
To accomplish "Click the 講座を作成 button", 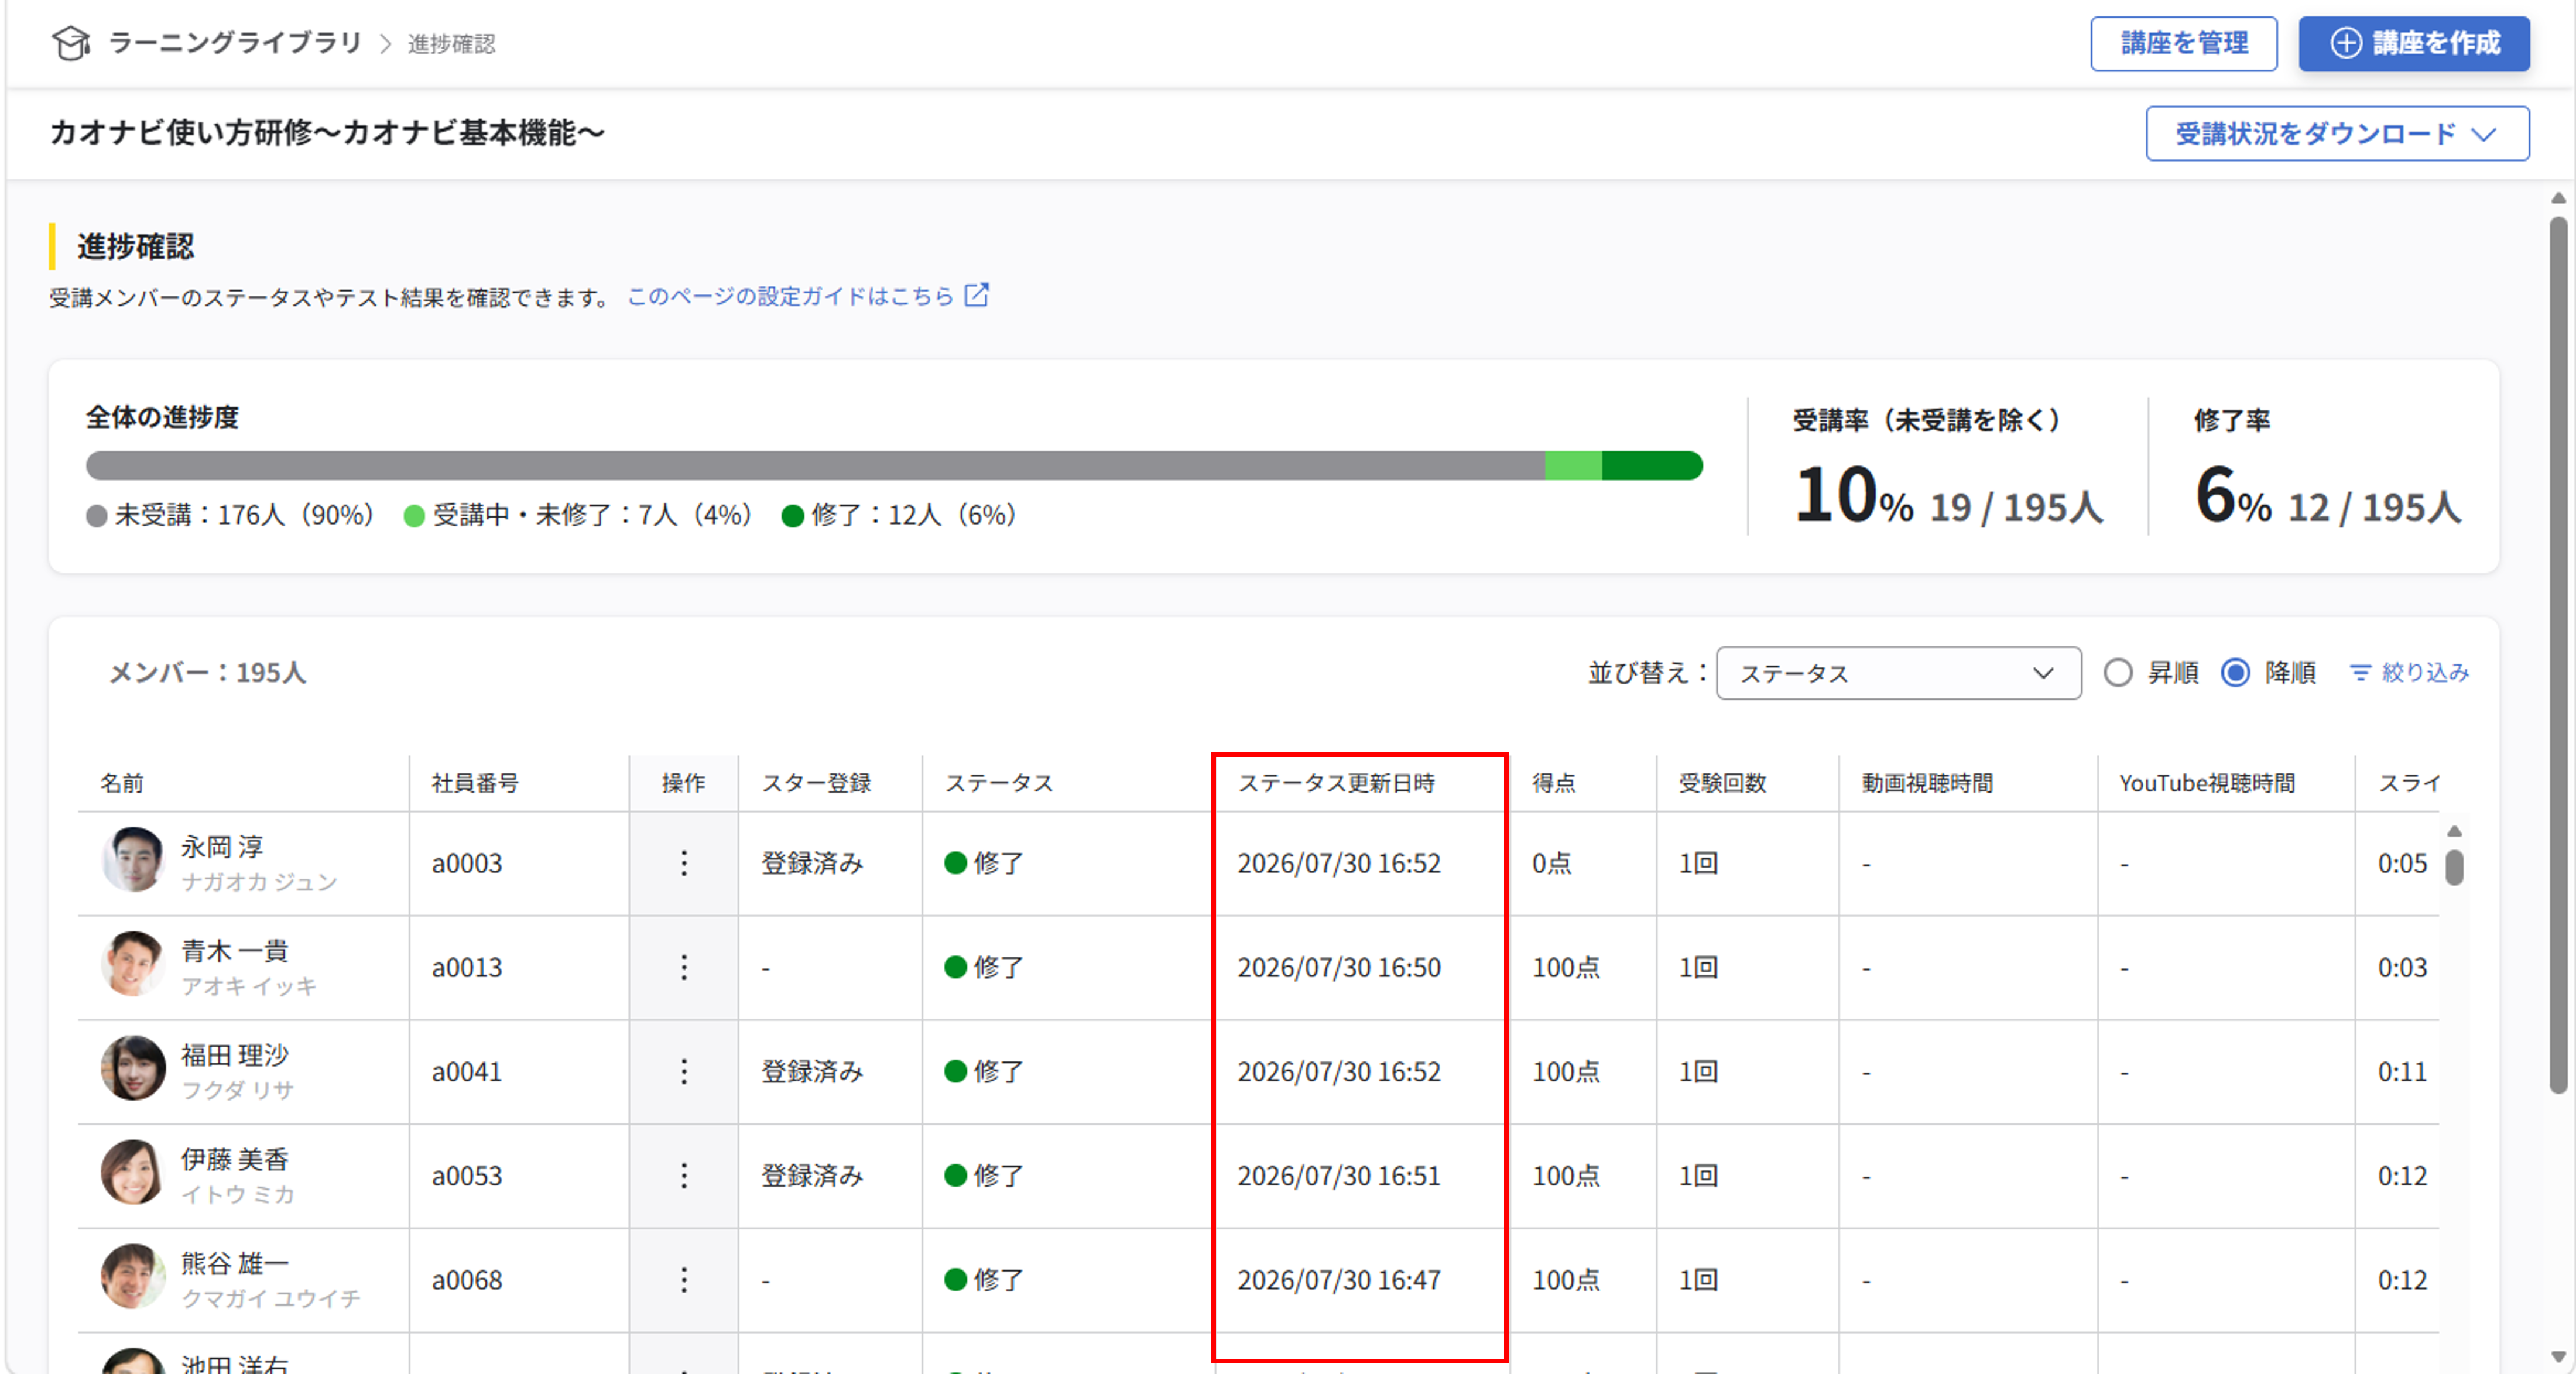I will click(2414, 43).
